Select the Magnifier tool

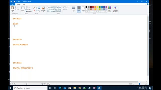click(39, 10)
